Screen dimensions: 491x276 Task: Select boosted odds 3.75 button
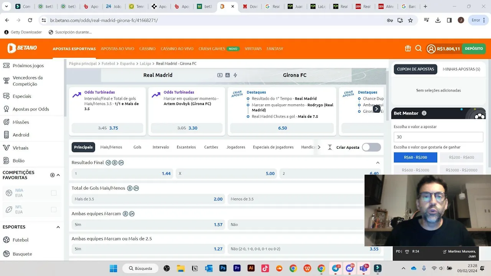tap(107, 128)
